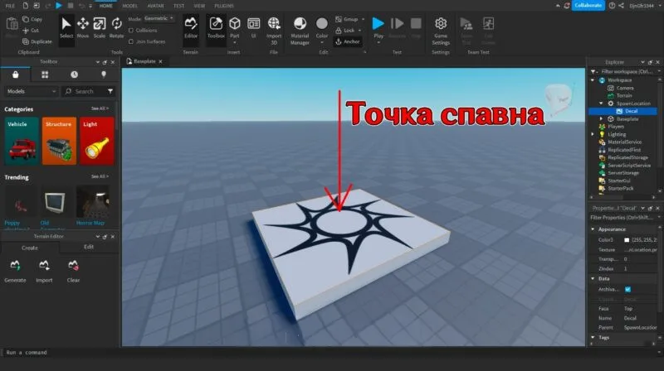Switch to the MODEL ribbon tab
Screen dimensions: 664x371
tap(129, 6)
